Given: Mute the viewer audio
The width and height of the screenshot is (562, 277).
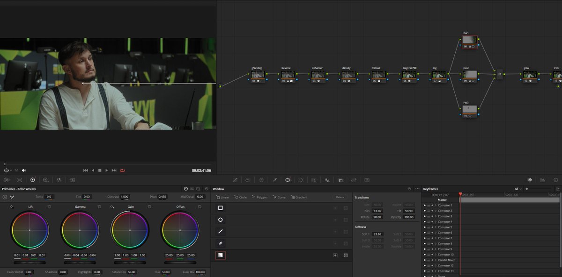Looking at the screenshot, I should (23, 170).
